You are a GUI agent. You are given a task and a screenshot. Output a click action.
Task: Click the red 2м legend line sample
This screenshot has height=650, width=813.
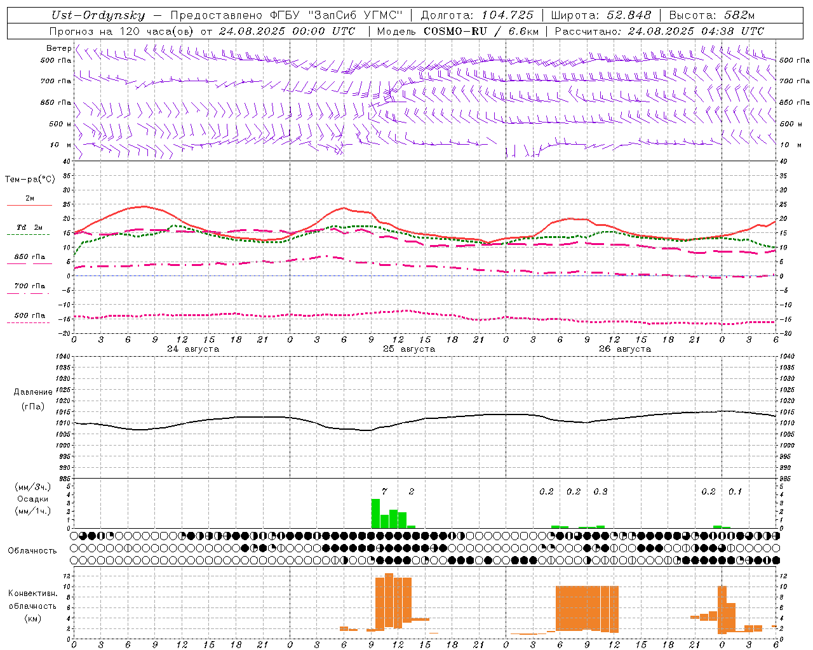click(x=29, y=205)
